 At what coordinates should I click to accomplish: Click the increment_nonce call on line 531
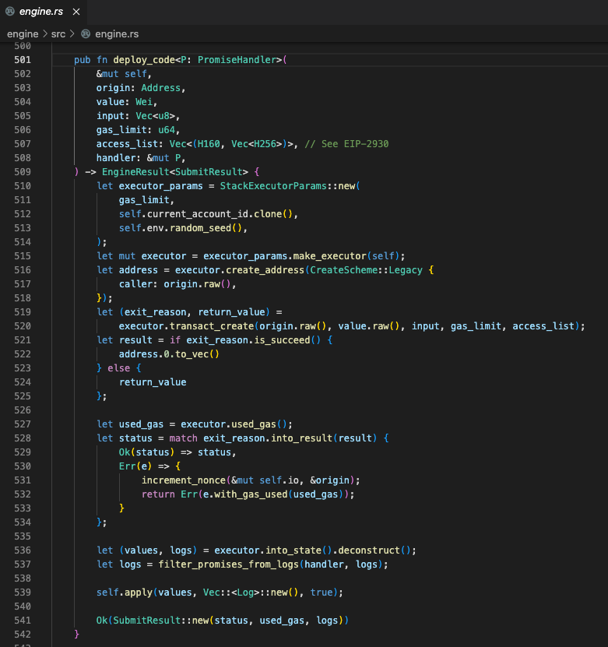pos(183,480)
